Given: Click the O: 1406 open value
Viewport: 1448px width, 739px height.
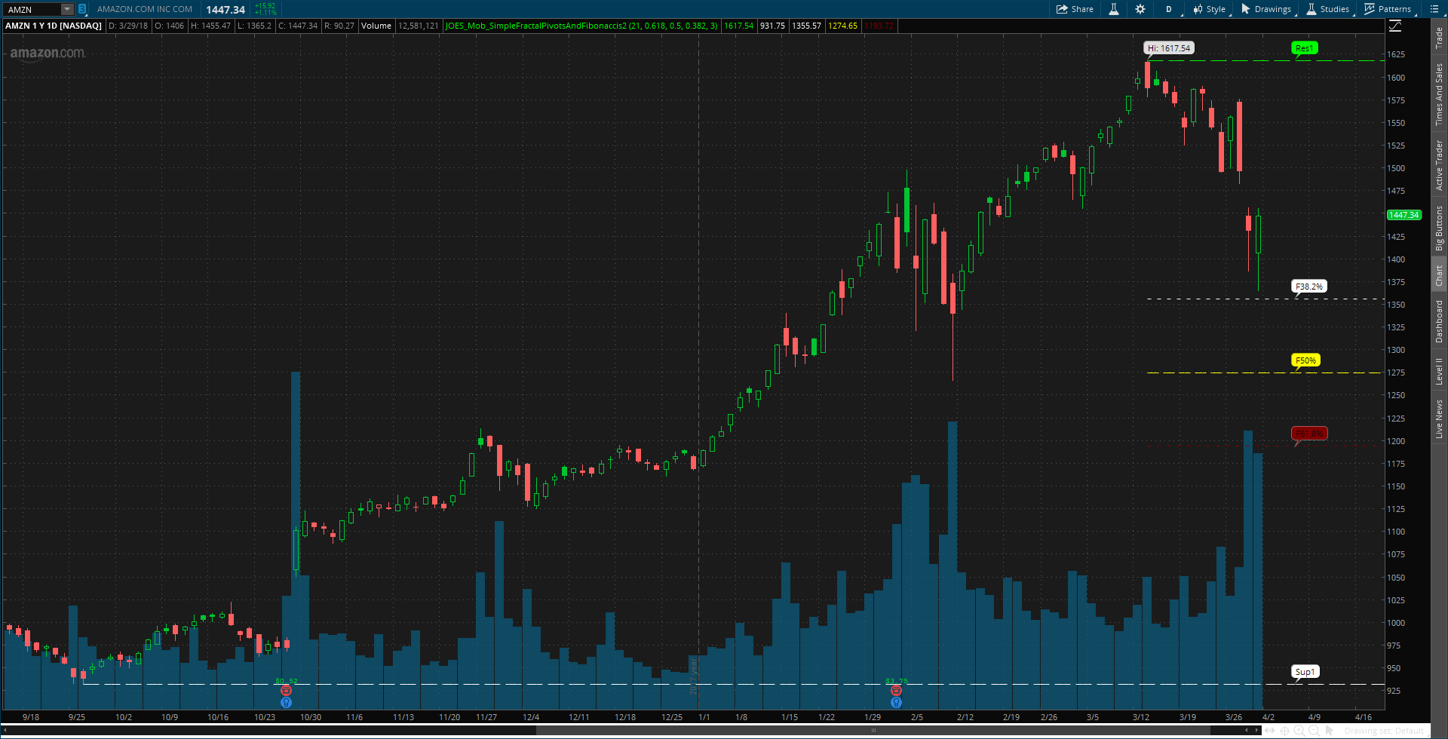Looking at the screenshot, I should pyautogui.click(x=170, y=26).
